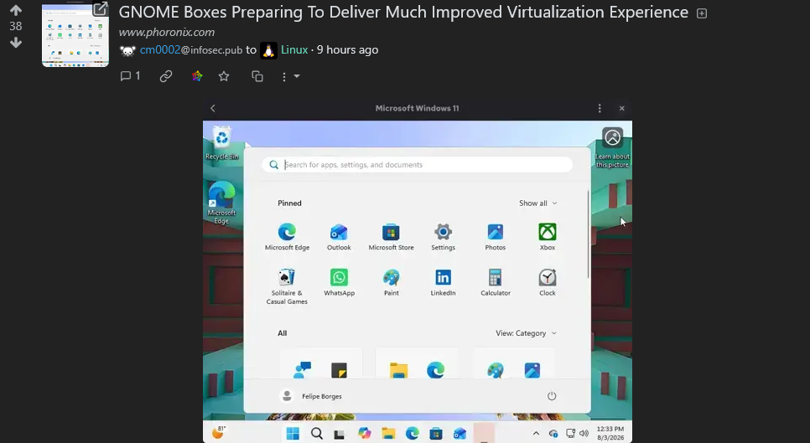Open Microsoft Store from taskbar
This screenshot has width=810, height=443.
(x=436, y=433)
